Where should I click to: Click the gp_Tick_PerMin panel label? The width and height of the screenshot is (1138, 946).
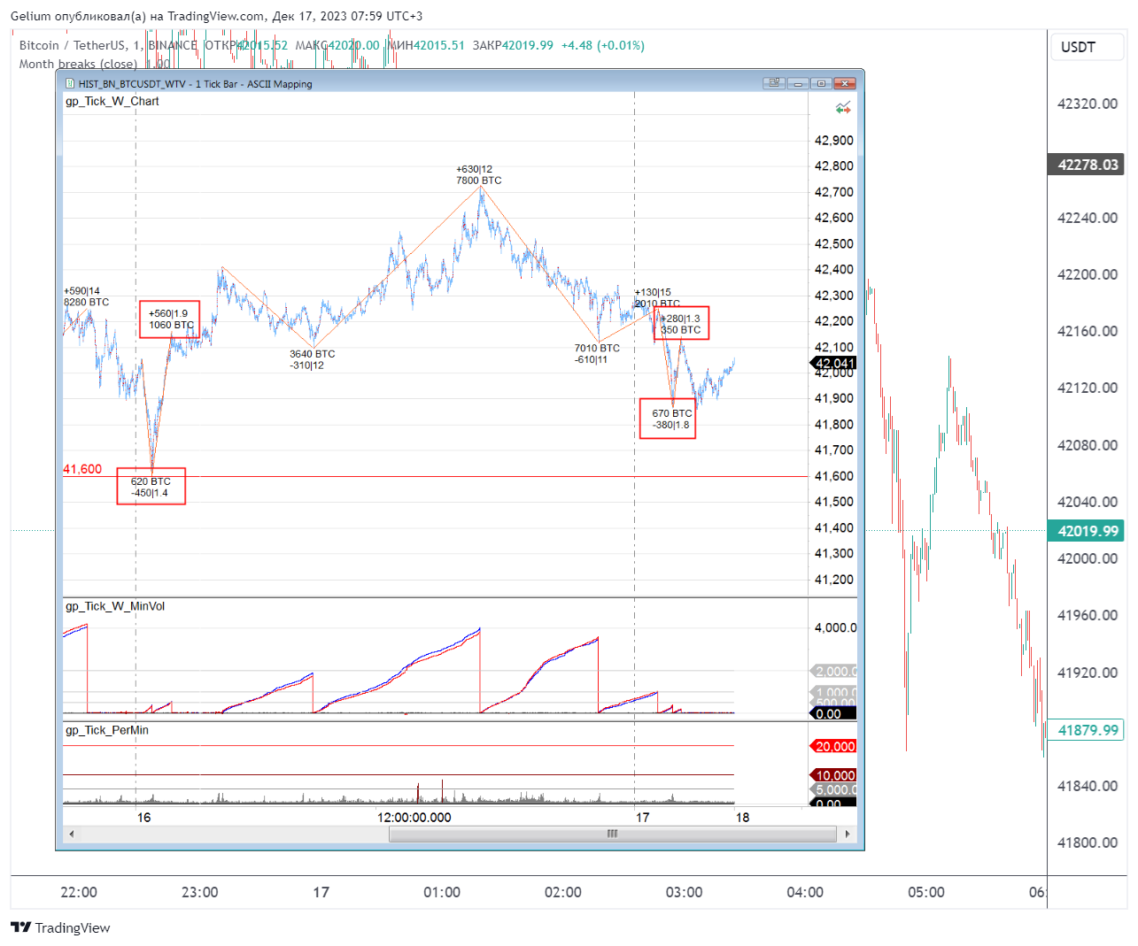pos(107,730)
